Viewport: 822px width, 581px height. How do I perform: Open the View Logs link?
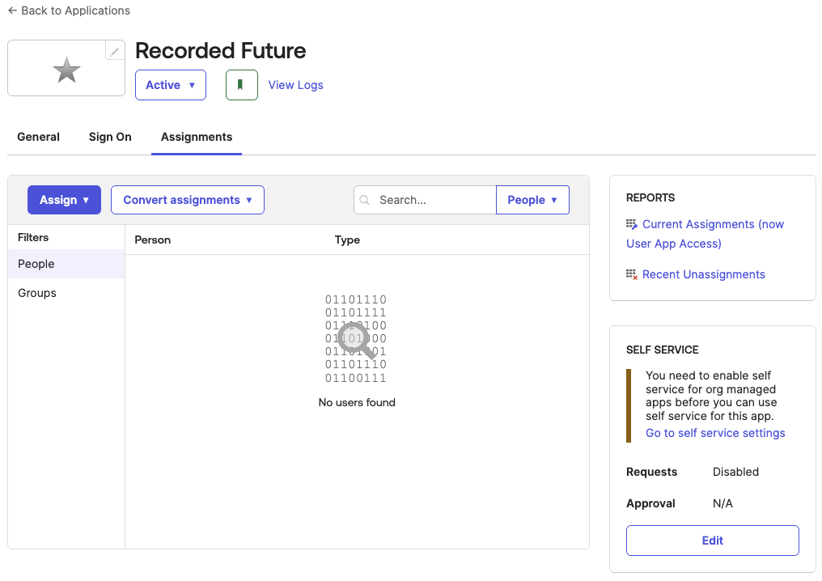pyautogui.click(x=295, y=85)
